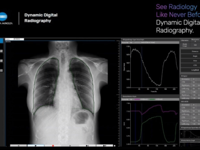Toggle the second checked checkbox in the left sidebar
Screen dimensions: 200x150
click(1, 61)
